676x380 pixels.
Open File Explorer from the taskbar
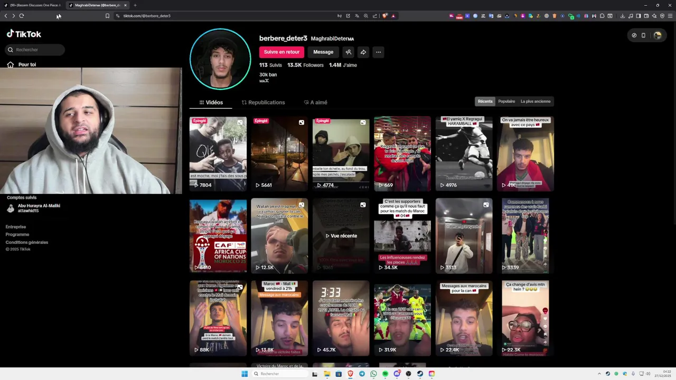click(327, 374)
